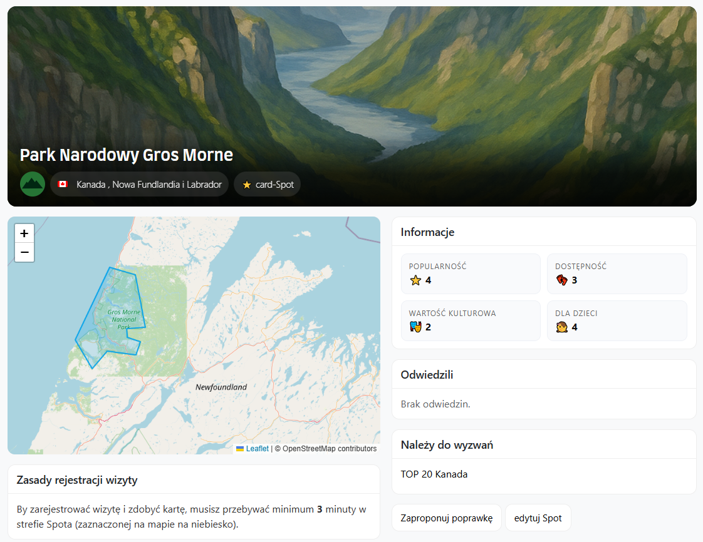Open the TOP 20 Kanada challenge
The image size is (703, 542).
click(434, 474)
